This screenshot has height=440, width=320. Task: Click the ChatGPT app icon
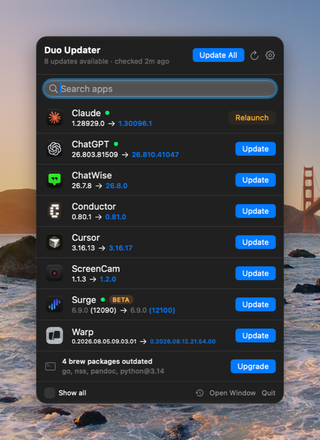54,149
